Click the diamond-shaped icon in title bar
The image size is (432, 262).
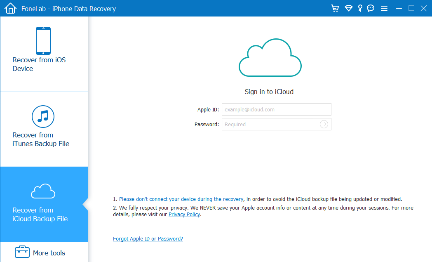click(x=348, y=8)
